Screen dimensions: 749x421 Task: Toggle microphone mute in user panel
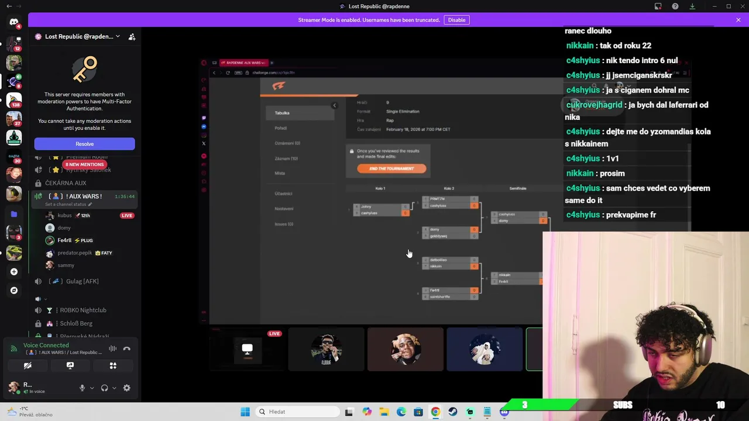(x=82, y=388)
